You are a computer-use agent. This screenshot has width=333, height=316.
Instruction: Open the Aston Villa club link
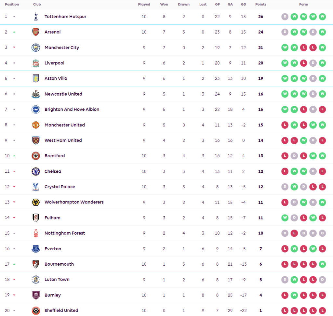(x=56, y=78)
